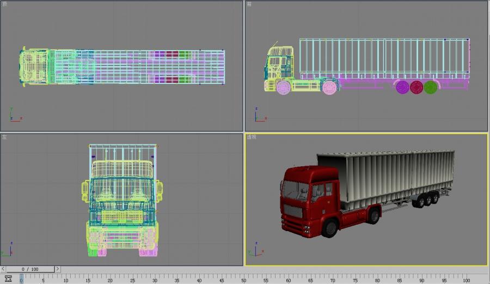Click the Left viewport label 左
Viewport: 490px width, 284px height.
4,137
